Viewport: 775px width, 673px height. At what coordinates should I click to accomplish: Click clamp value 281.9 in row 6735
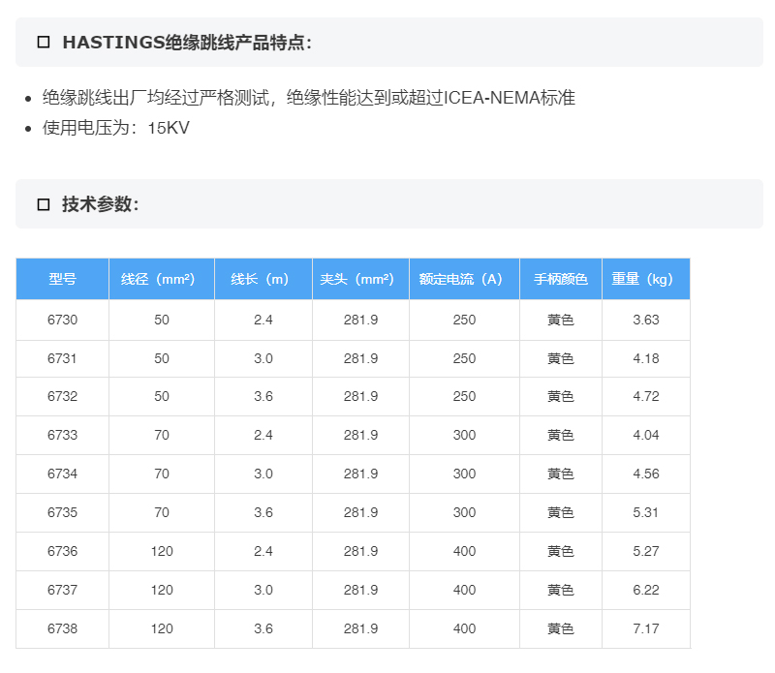(x=360, y=512)
